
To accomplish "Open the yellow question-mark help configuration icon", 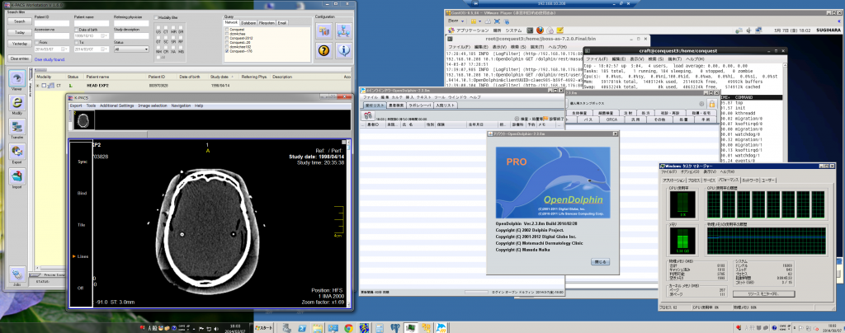I will point(323,51).
